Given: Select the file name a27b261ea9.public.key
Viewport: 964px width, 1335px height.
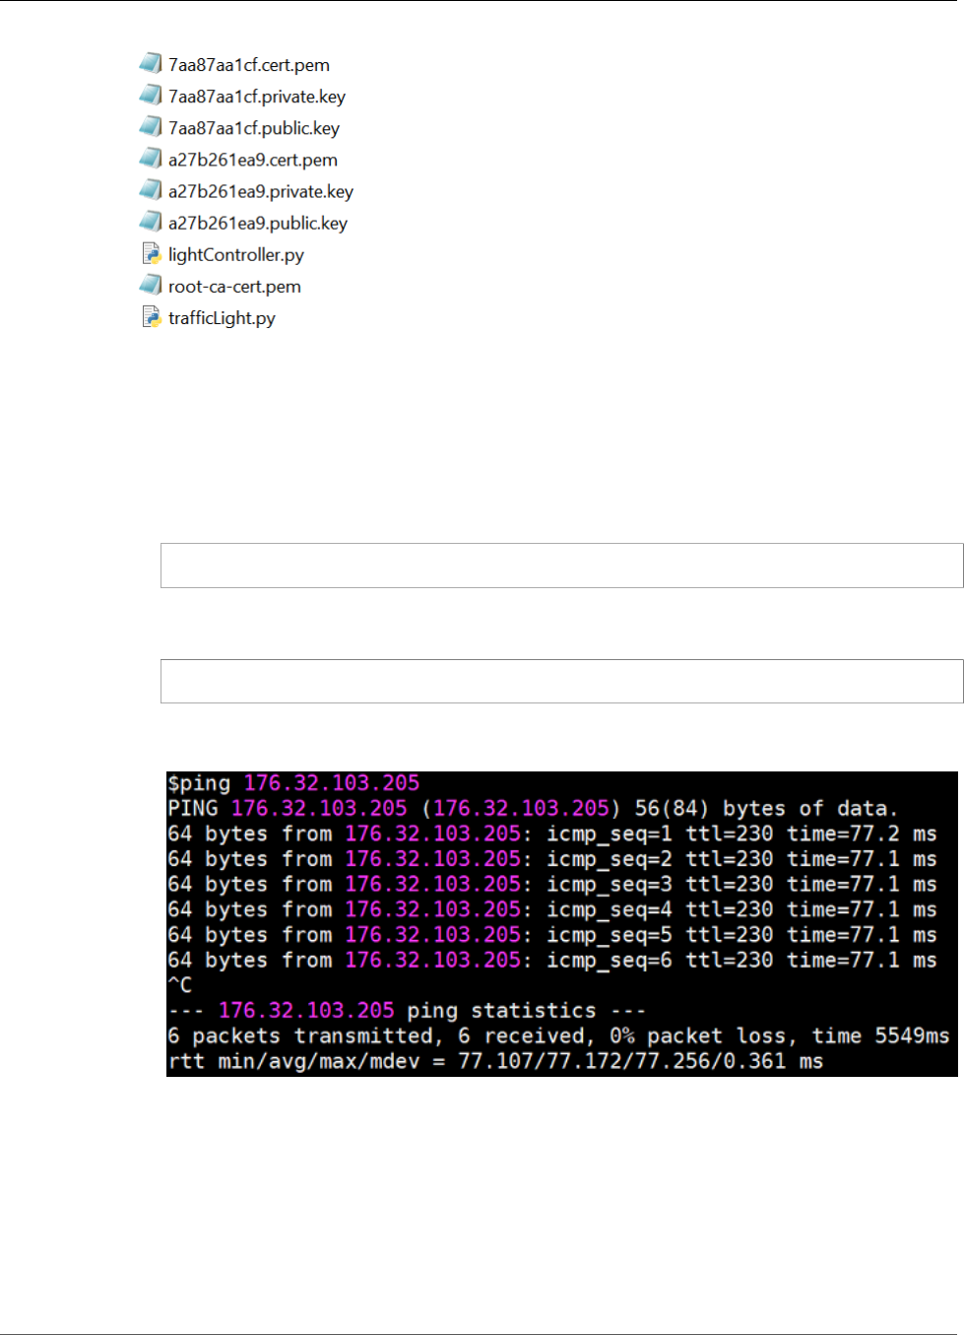Looking at the screenshot, I should [x=258, y=223].
